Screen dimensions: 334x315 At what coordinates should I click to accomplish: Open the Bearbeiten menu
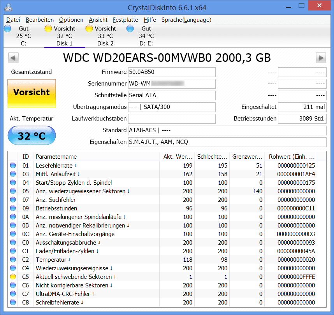pos(40,20)
